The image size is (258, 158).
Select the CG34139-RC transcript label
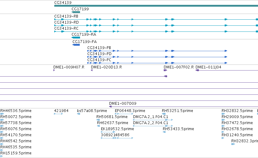(x=66, y=28)
